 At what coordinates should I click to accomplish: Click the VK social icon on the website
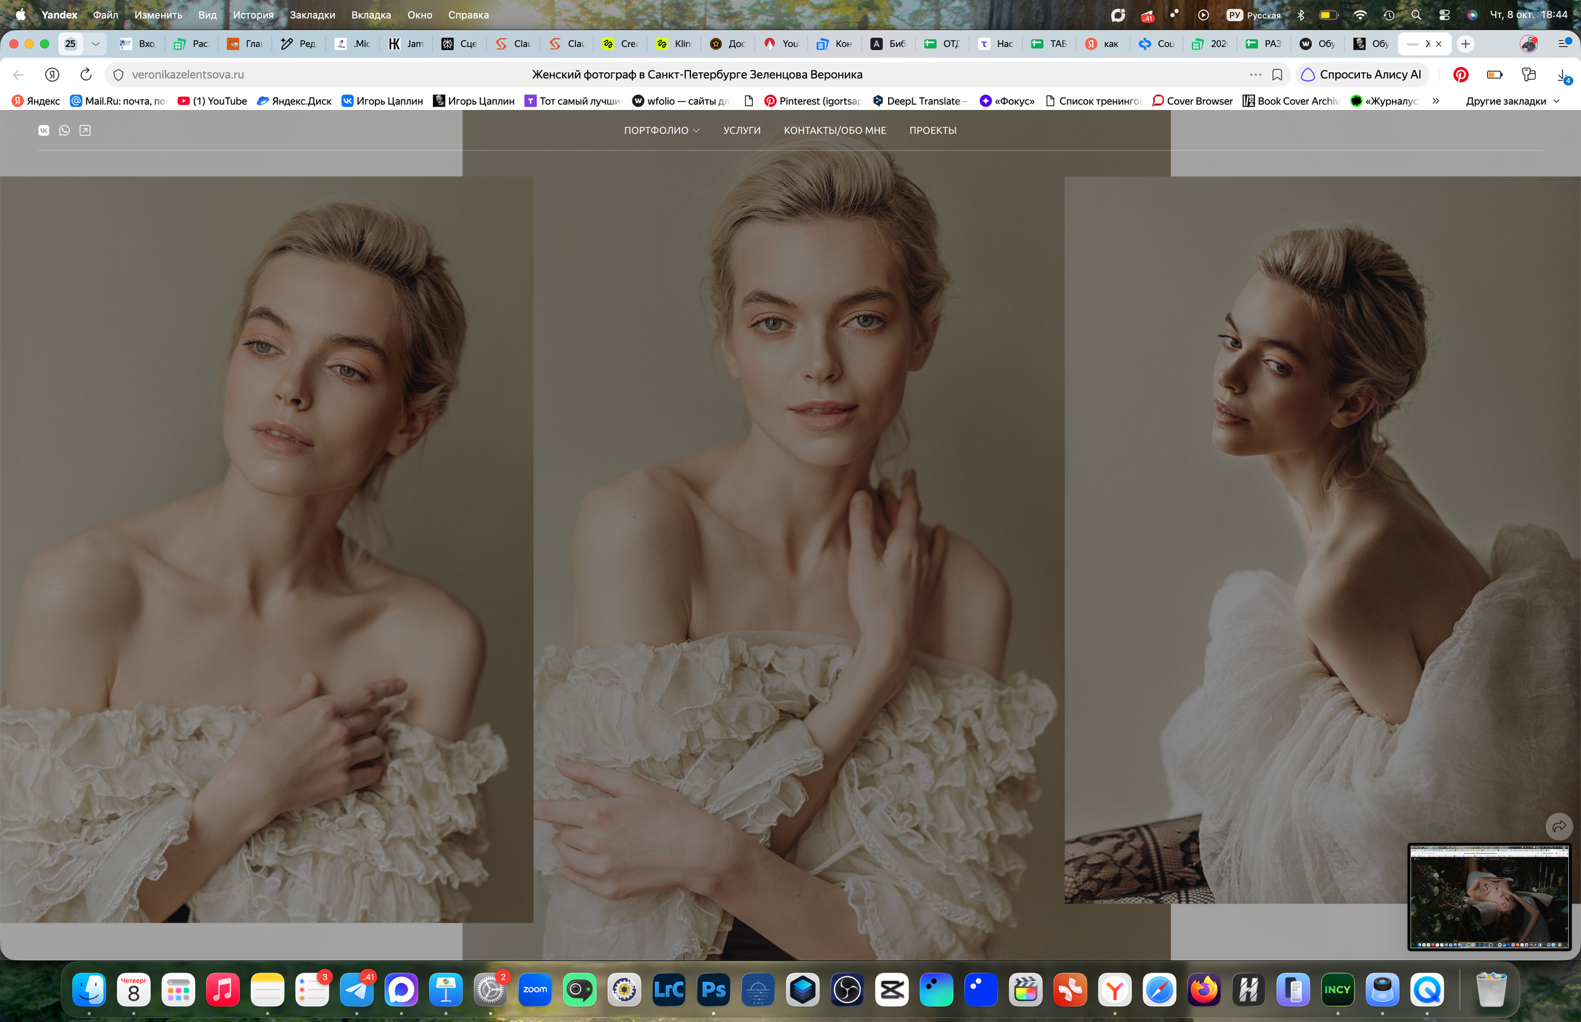[x=44, y=130]
